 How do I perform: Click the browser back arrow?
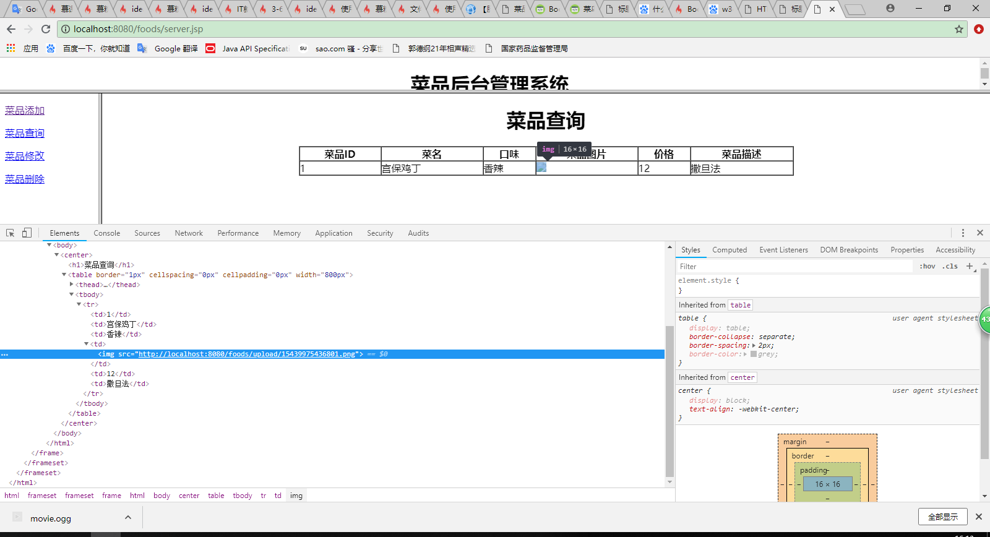click(x=11, y=29)
